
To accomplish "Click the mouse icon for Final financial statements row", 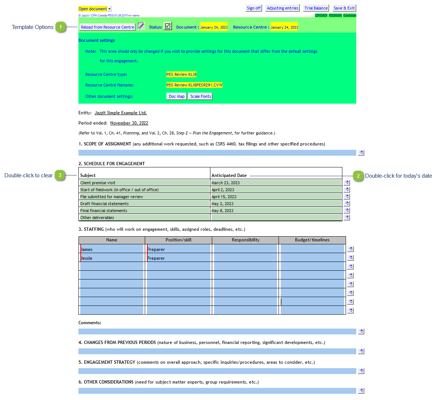I will [x=347, y=211].
